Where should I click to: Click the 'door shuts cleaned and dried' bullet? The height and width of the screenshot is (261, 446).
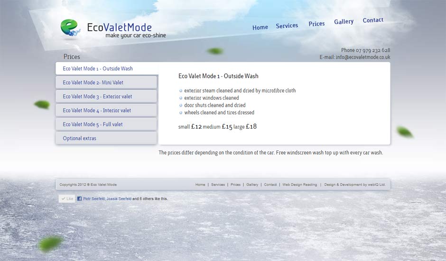[x=215, y=105]
